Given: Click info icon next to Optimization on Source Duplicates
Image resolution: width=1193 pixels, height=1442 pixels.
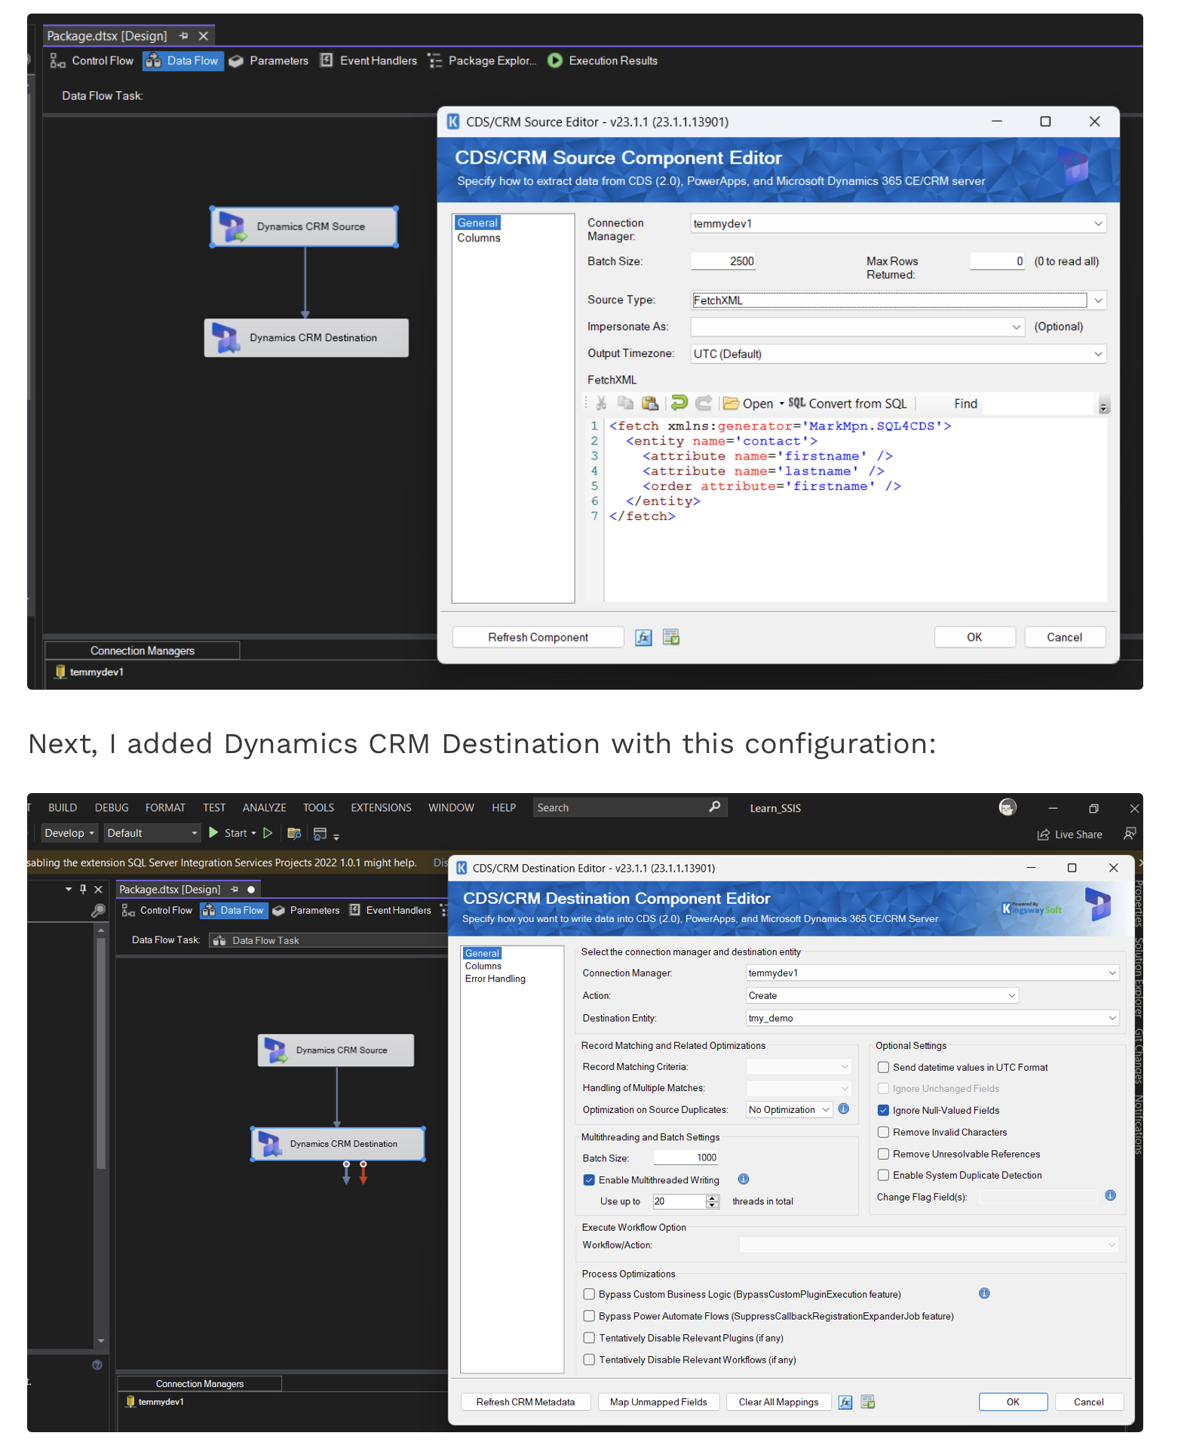Looking at the screenshot, I should point(844,1109).
